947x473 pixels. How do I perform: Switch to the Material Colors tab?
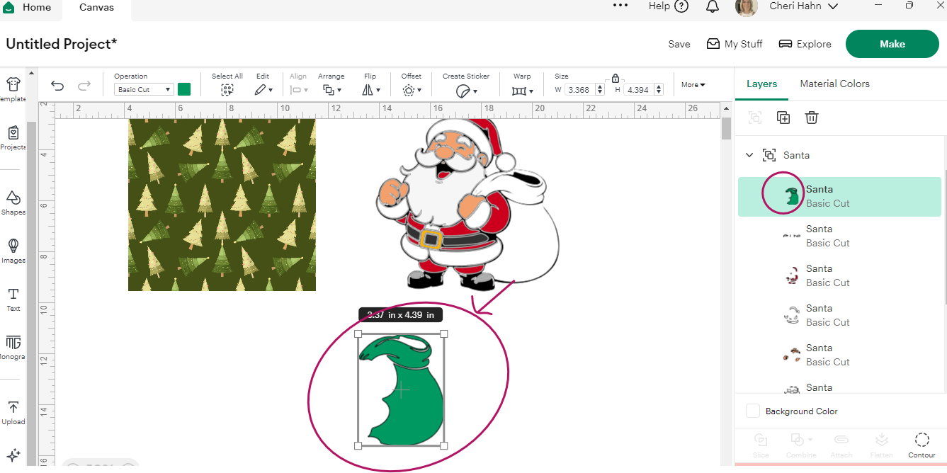[834, 84]
